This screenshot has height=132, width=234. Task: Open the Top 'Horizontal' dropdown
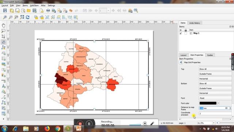(x=215, y=78)
